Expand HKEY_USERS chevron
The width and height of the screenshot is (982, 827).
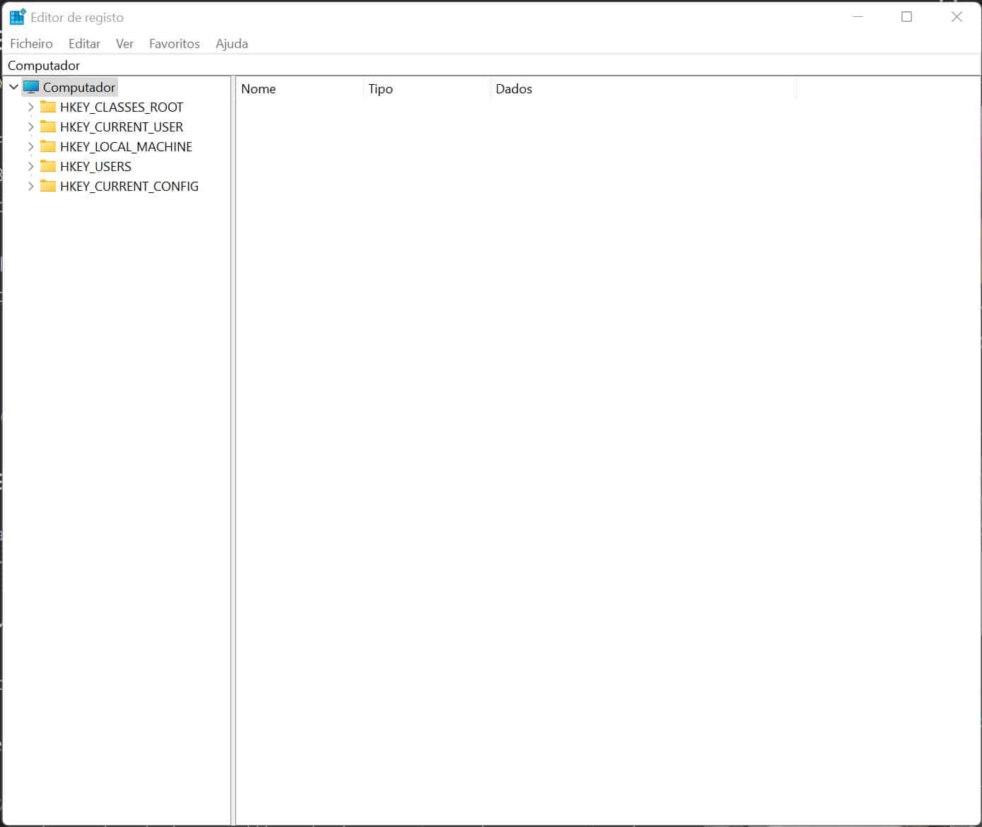(x=30, y=167)
